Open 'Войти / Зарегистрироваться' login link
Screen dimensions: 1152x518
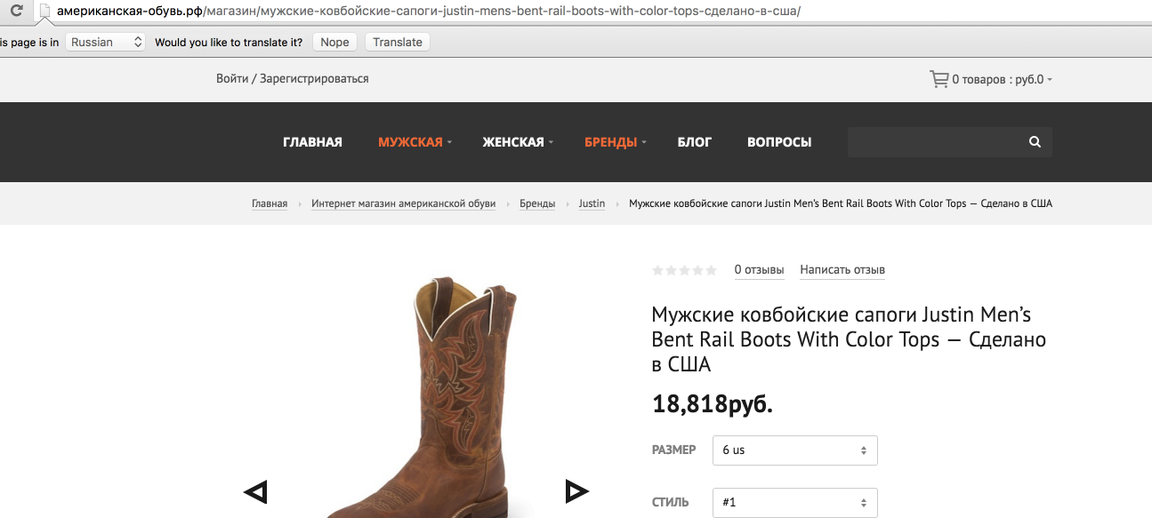[292, 79]
